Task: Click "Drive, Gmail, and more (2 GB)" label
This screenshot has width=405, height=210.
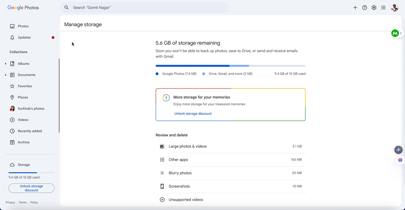Action: [x=231, y=74]
